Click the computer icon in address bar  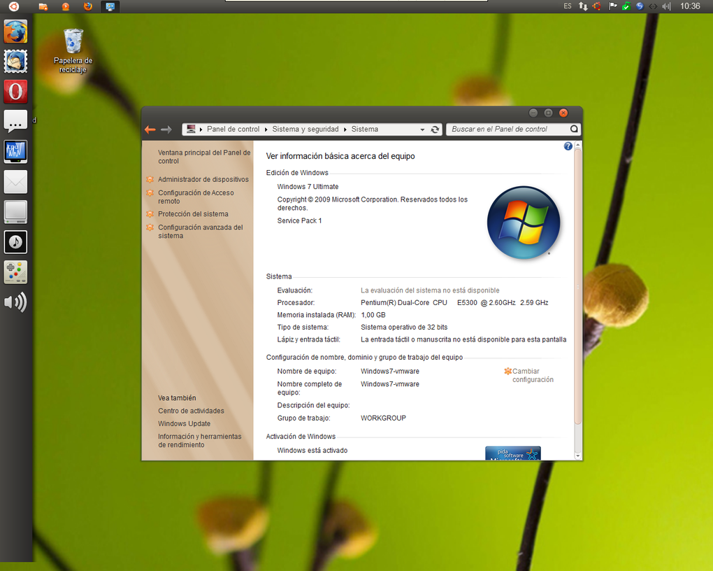pyautogui.click(x=191, y=129)
